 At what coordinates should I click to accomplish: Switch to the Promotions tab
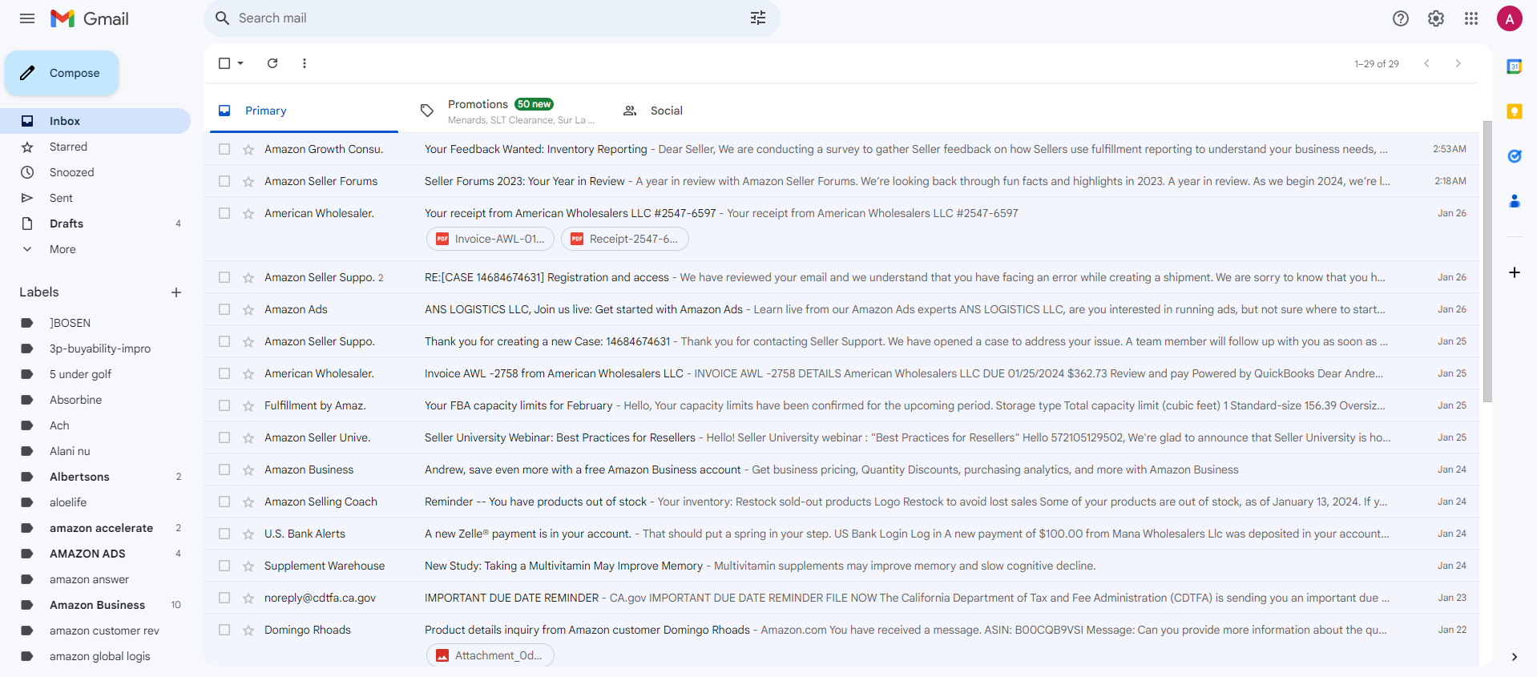click(x=507, y=111)
